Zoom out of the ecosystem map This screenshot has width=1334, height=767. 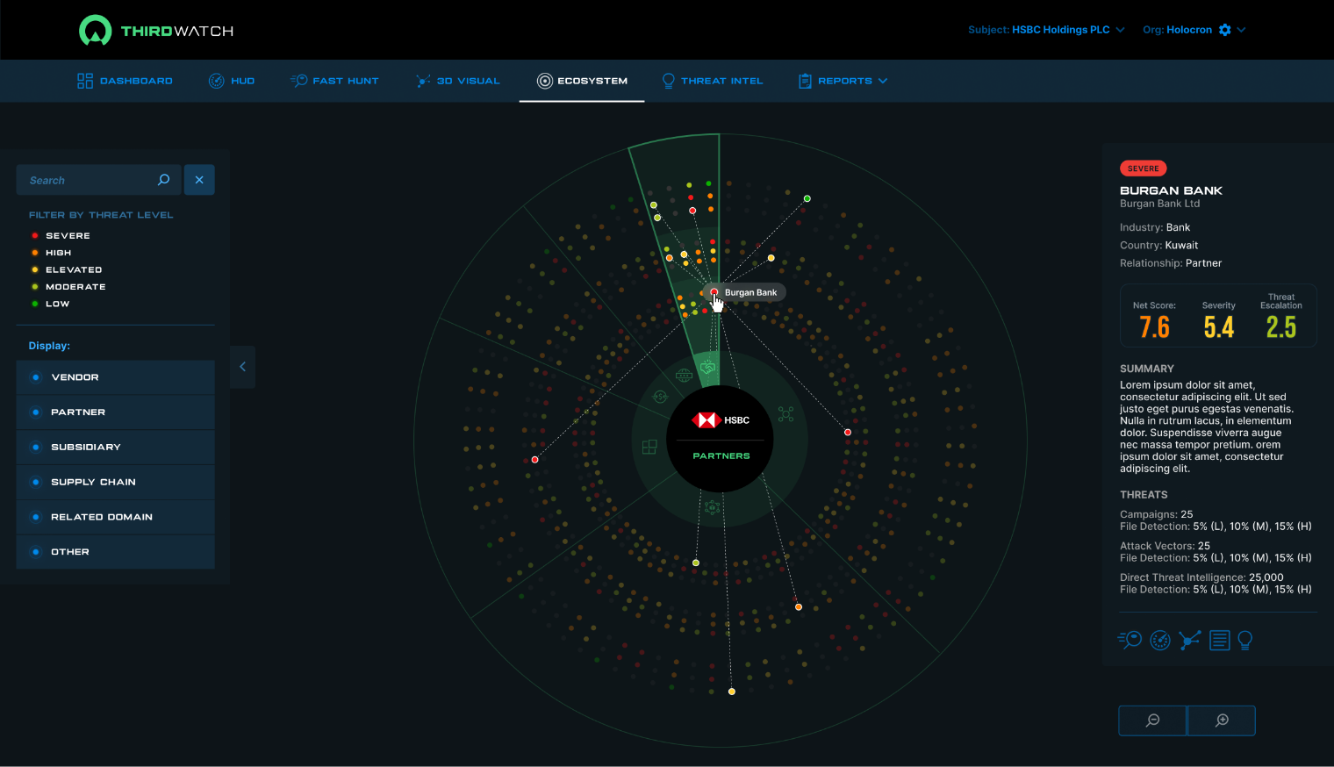coord(1153,720)
